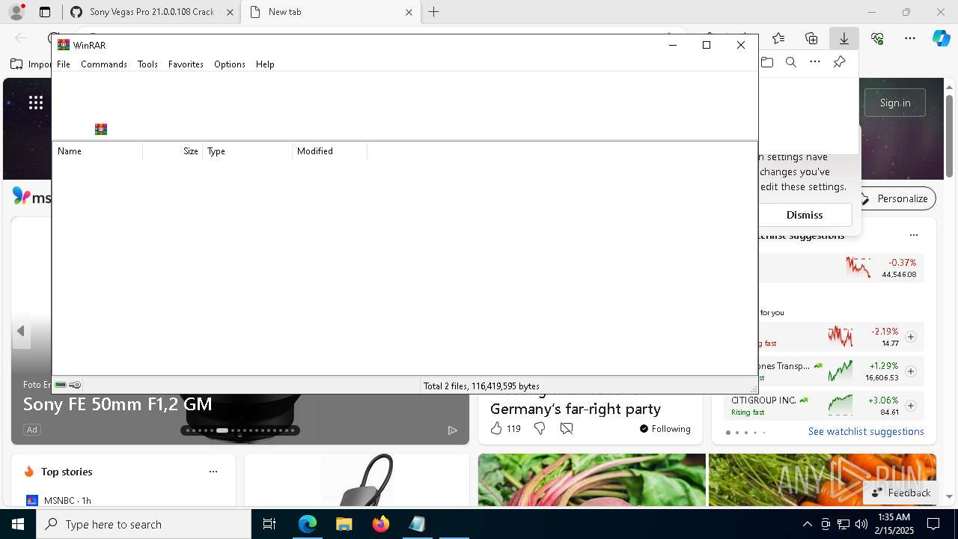Screen dimensions: 958x539
Task: Open Germany's far-right party article
Action: coord(576,409)
